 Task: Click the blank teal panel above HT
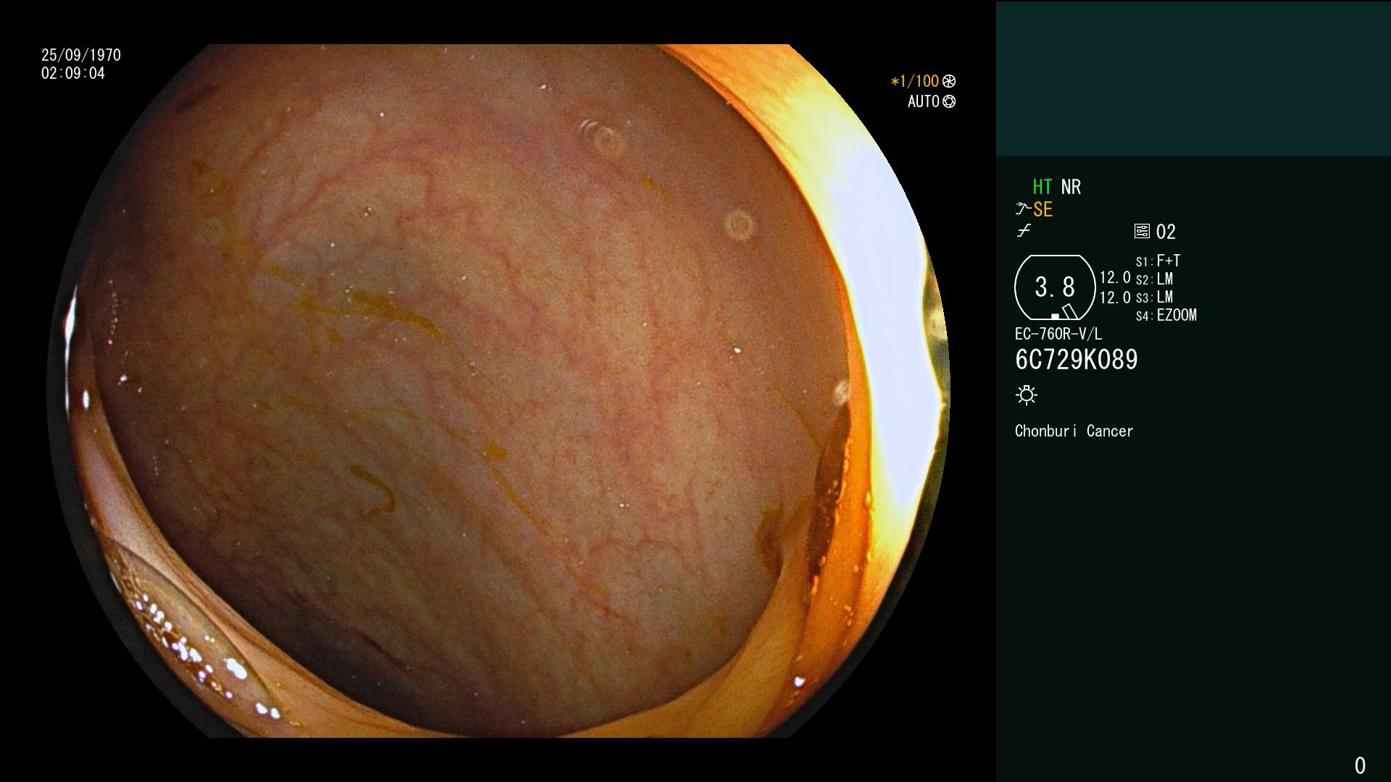point(1193,78)
